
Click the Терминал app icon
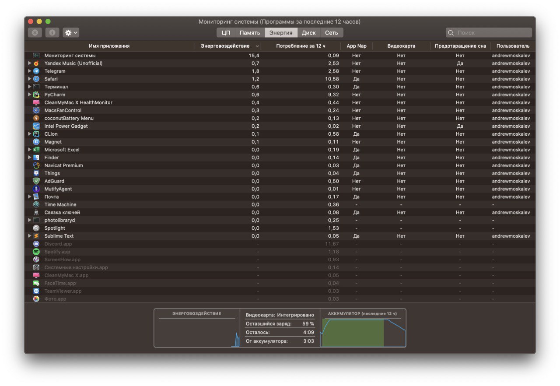pos(36,87)
